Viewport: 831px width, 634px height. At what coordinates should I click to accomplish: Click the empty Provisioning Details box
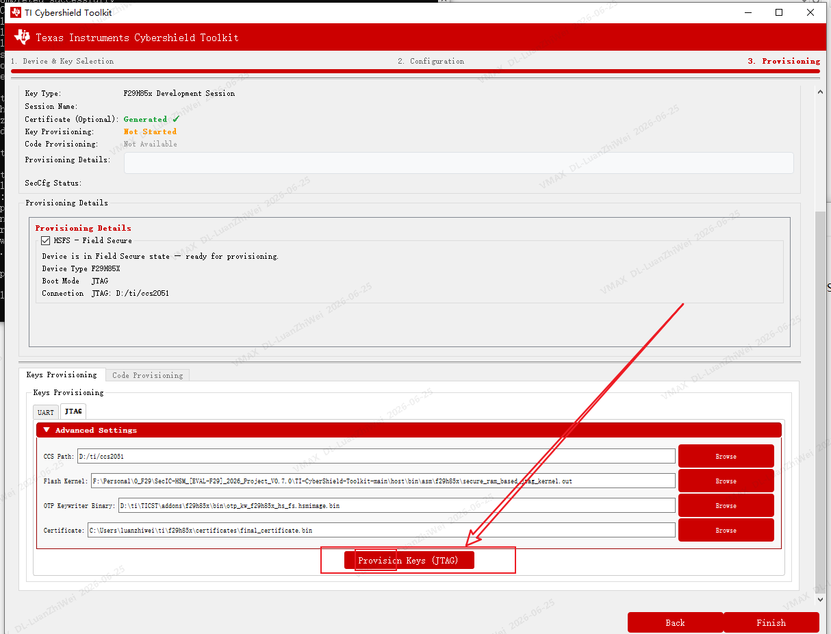(x=459, y=163)
